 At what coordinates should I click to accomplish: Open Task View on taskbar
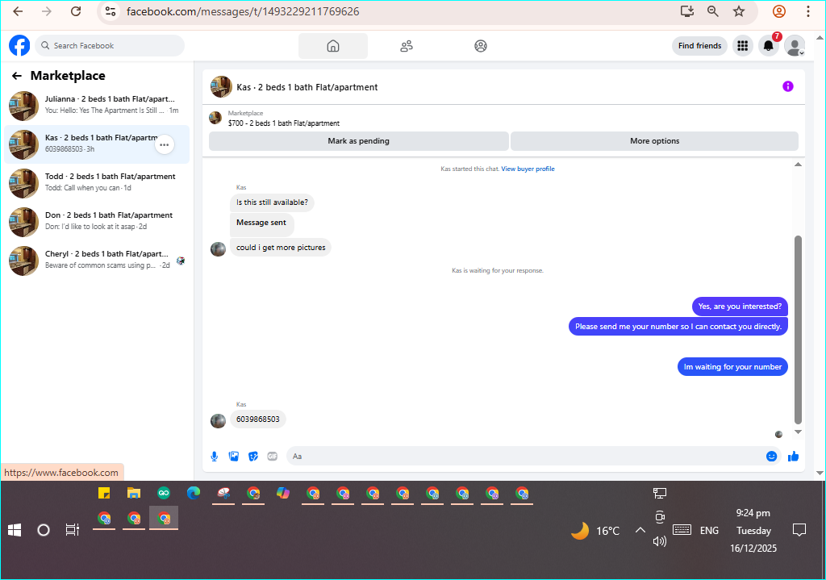[x=72, y=530]
